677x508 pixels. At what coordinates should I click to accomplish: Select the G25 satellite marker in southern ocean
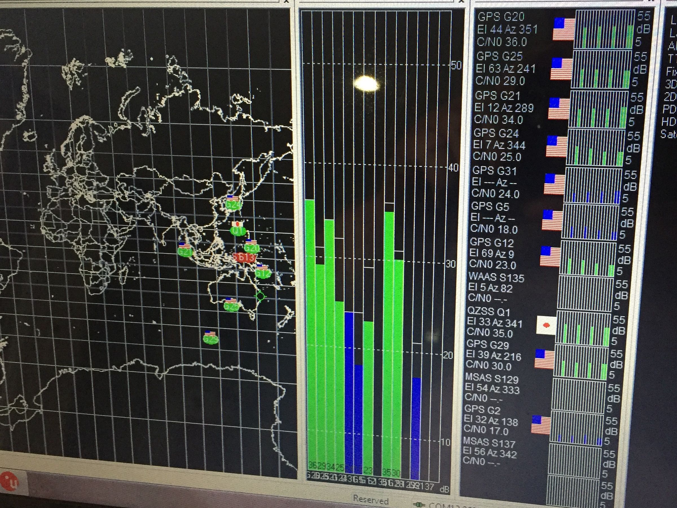pyautogui.click(x=210, y=340)
